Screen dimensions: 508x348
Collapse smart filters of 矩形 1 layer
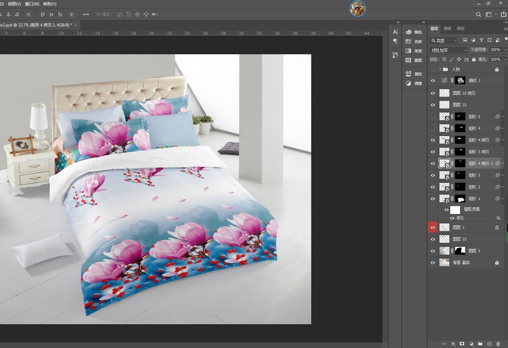tap(502, 198)
